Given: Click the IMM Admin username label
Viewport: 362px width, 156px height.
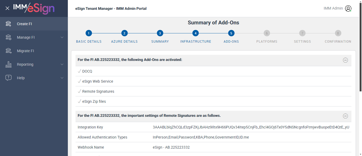Looking at the screenshot, I should 333,8.
